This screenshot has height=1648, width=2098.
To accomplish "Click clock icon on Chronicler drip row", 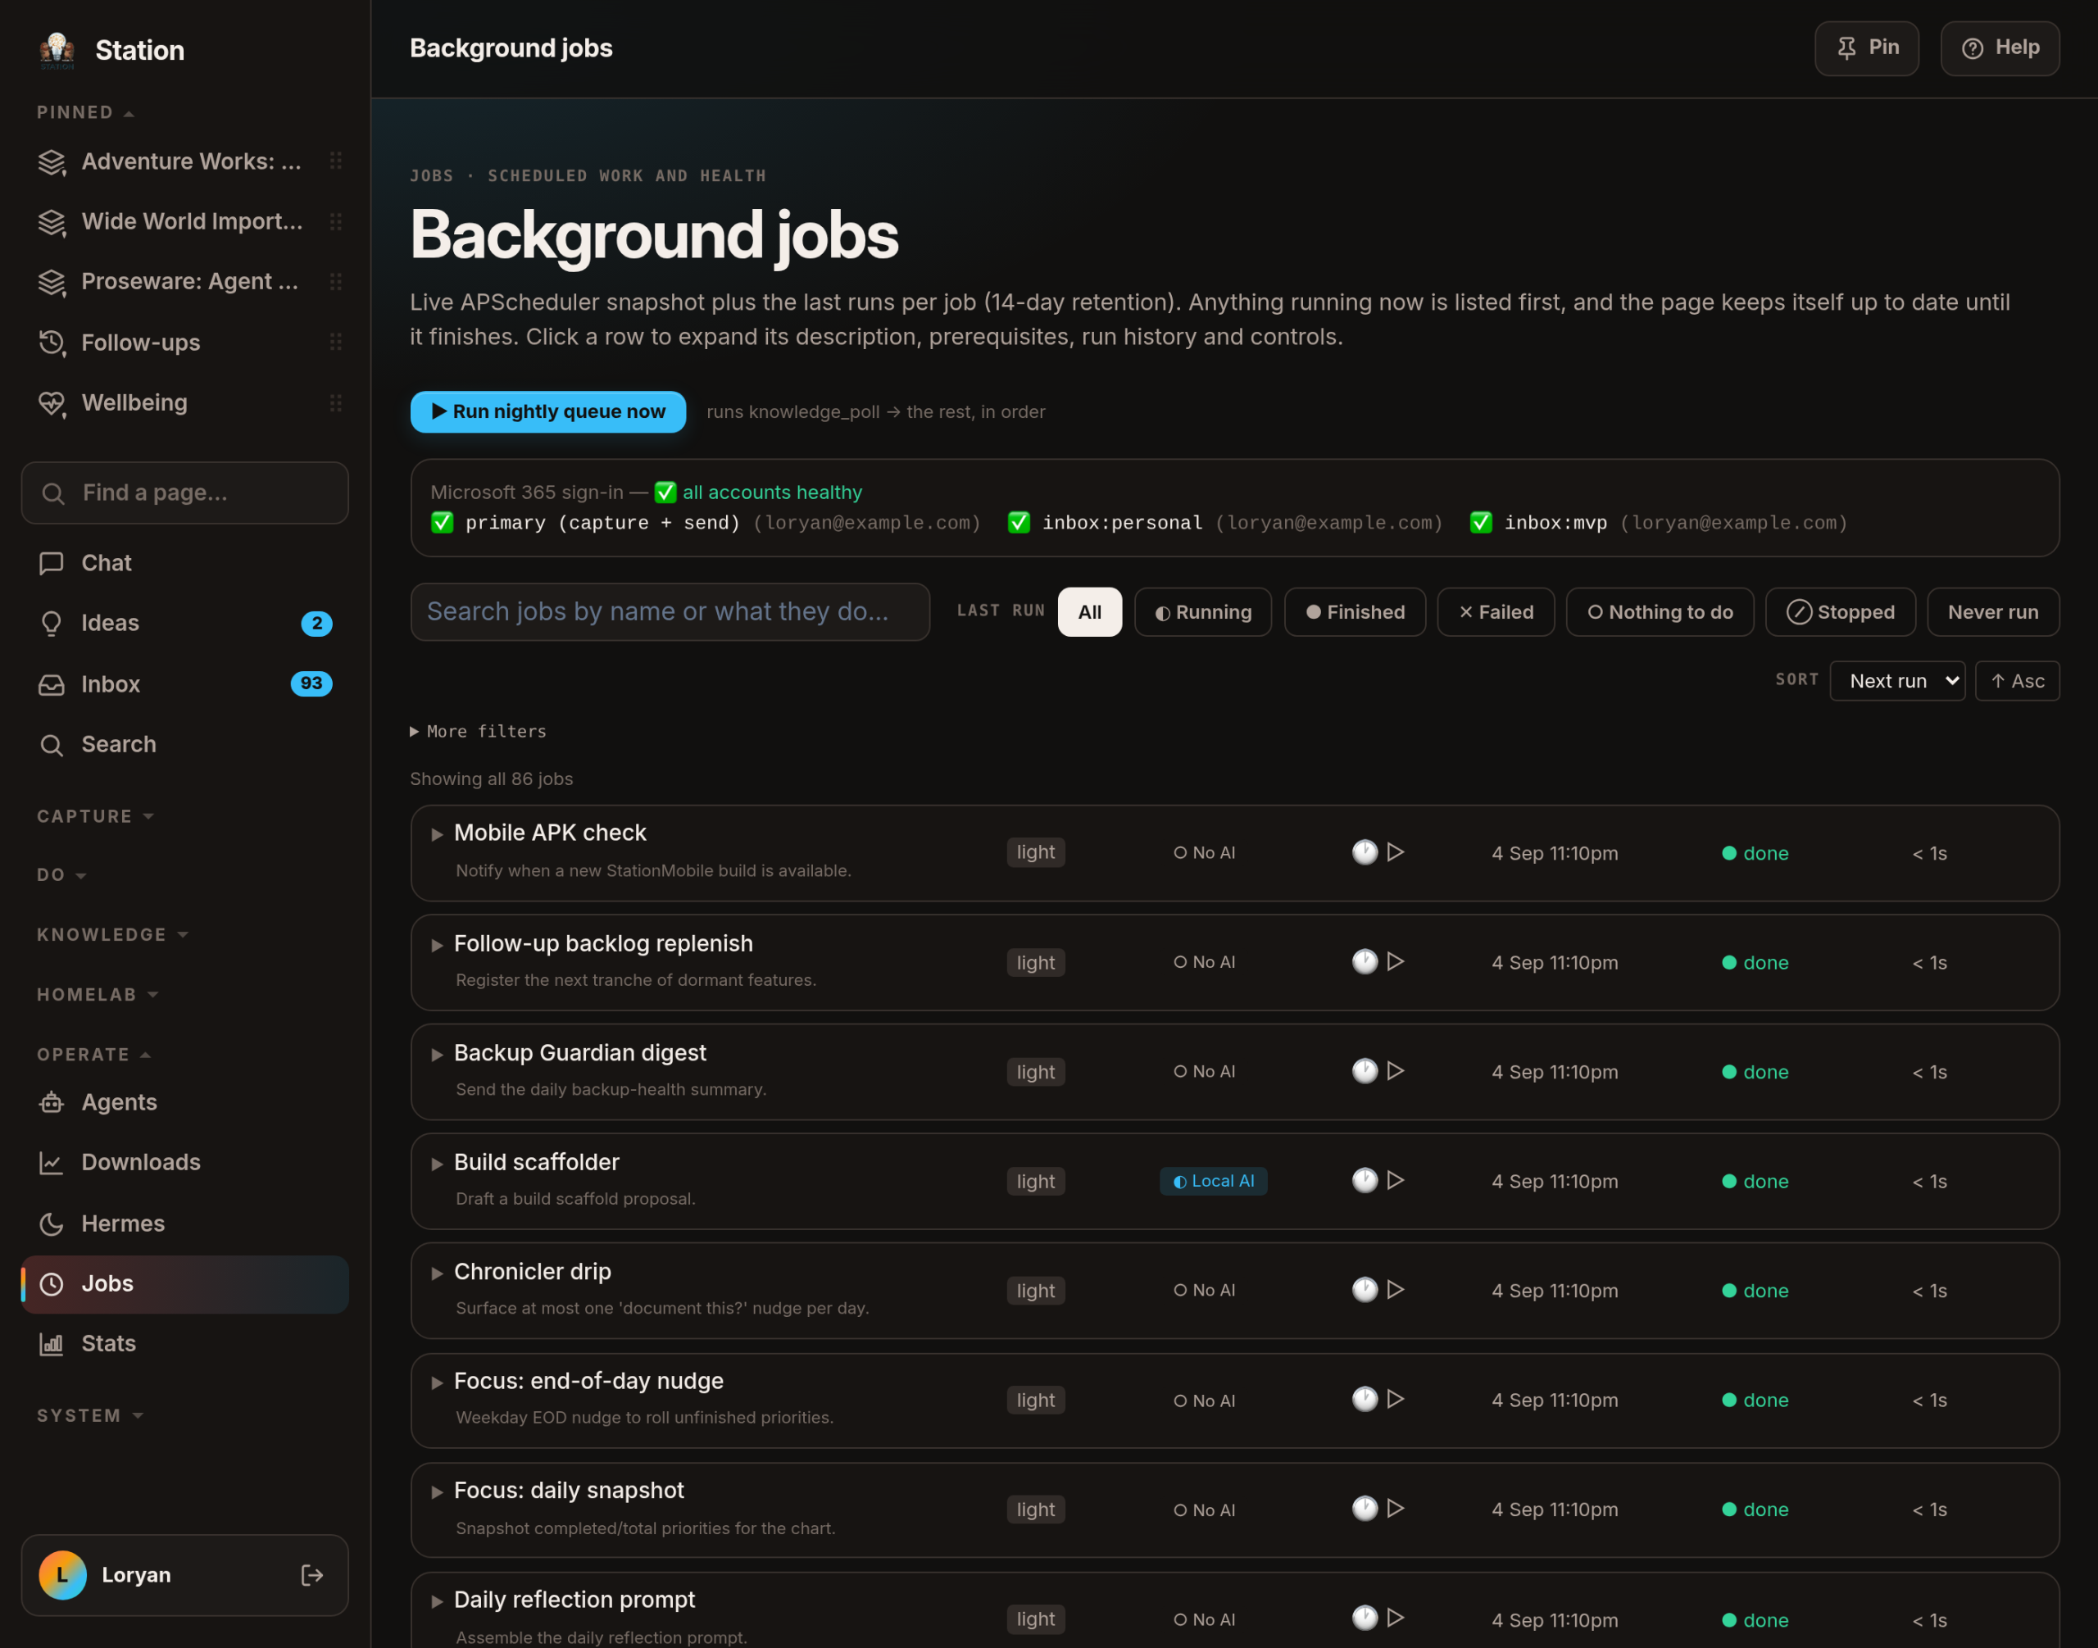I will click(1364, 1289).
